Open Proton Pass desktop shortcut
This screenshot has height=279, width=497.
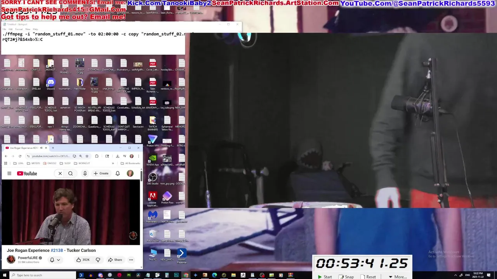(x=167, y=198)
